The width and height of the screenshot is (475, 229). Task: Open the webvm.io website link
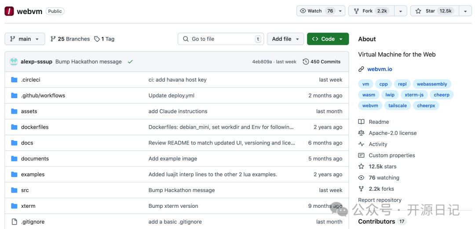click(380, 69)
